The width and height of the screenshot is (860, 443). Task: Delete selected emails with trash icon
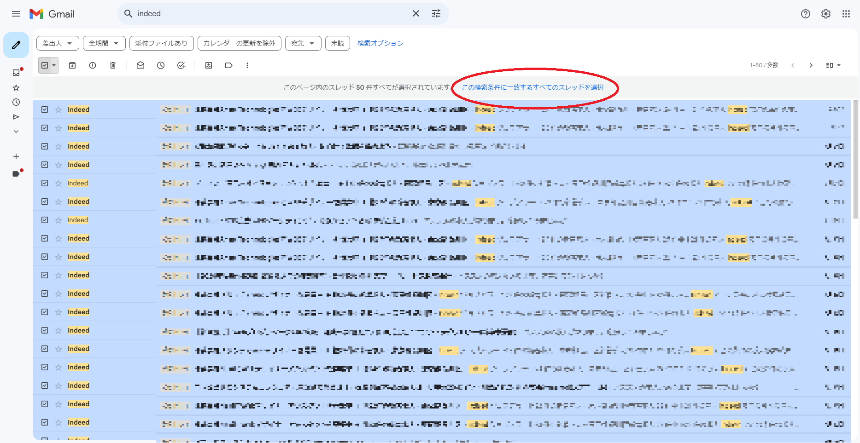[x=113, y=65]
